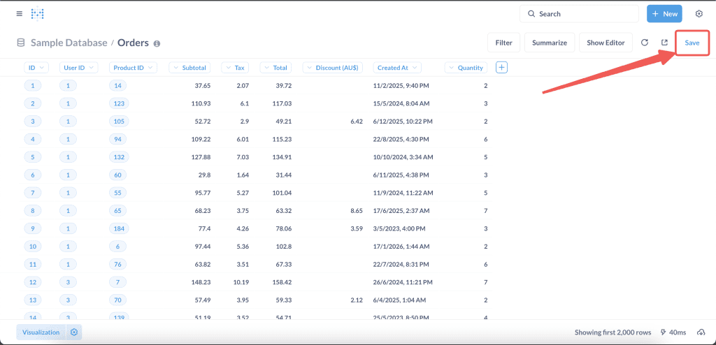Open the visualization settings gear at the bottom
Viewport: 716px width, 345px height.
[x=75, y=332]
